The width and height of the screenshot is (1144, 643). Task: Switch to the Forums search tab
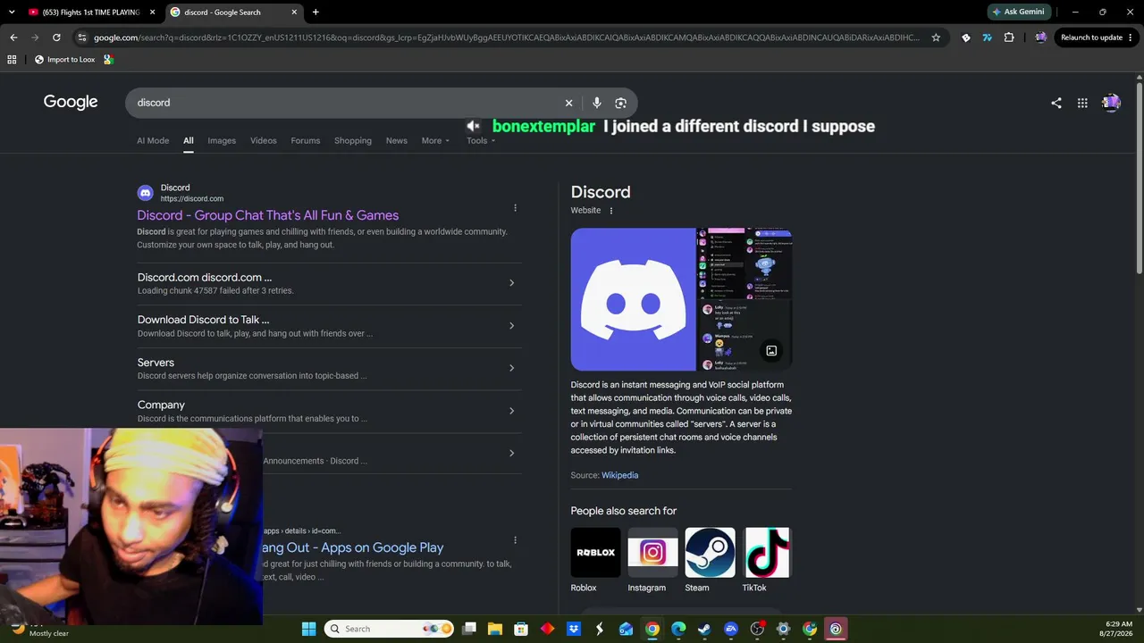[306, 141]
